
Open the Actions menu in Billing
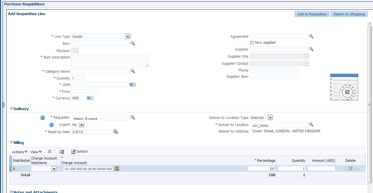click(19, 152)
